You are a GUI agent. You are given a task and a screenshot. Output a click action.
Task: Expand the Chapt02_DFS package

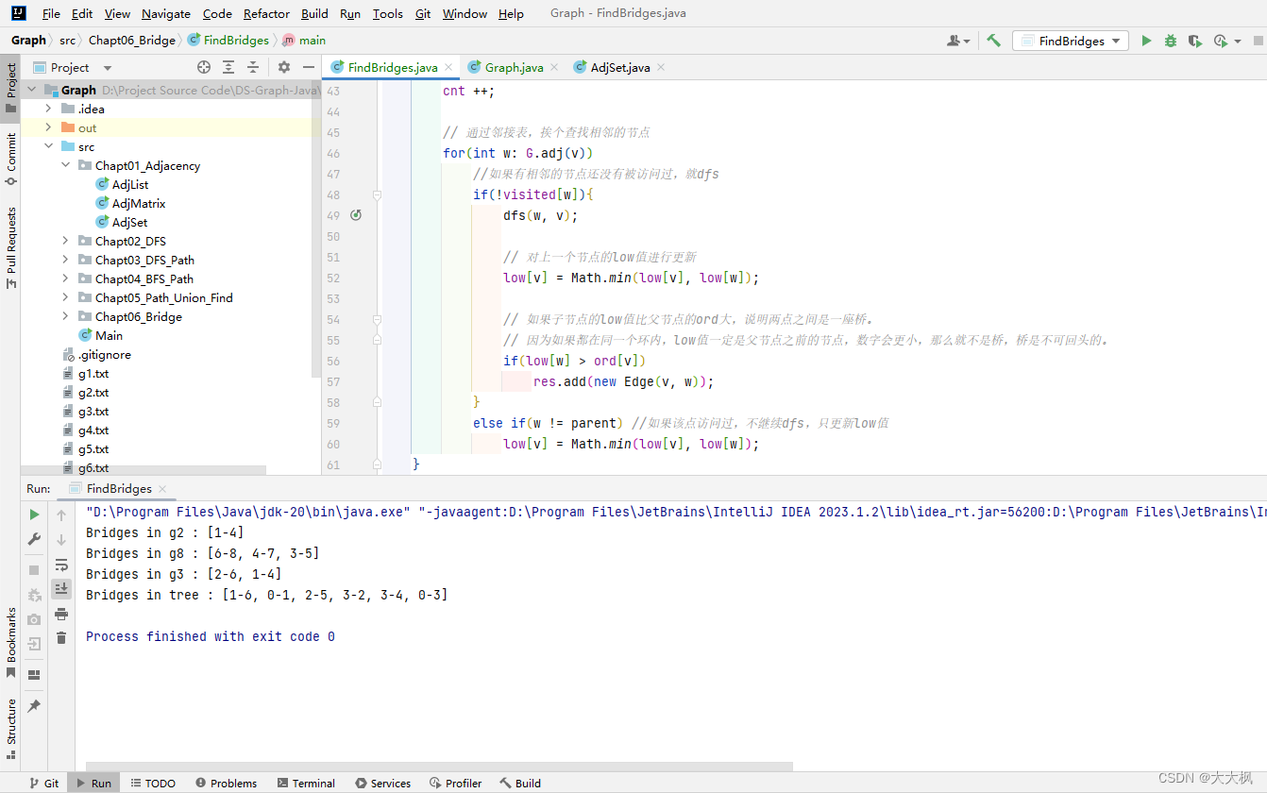[65, 241]
